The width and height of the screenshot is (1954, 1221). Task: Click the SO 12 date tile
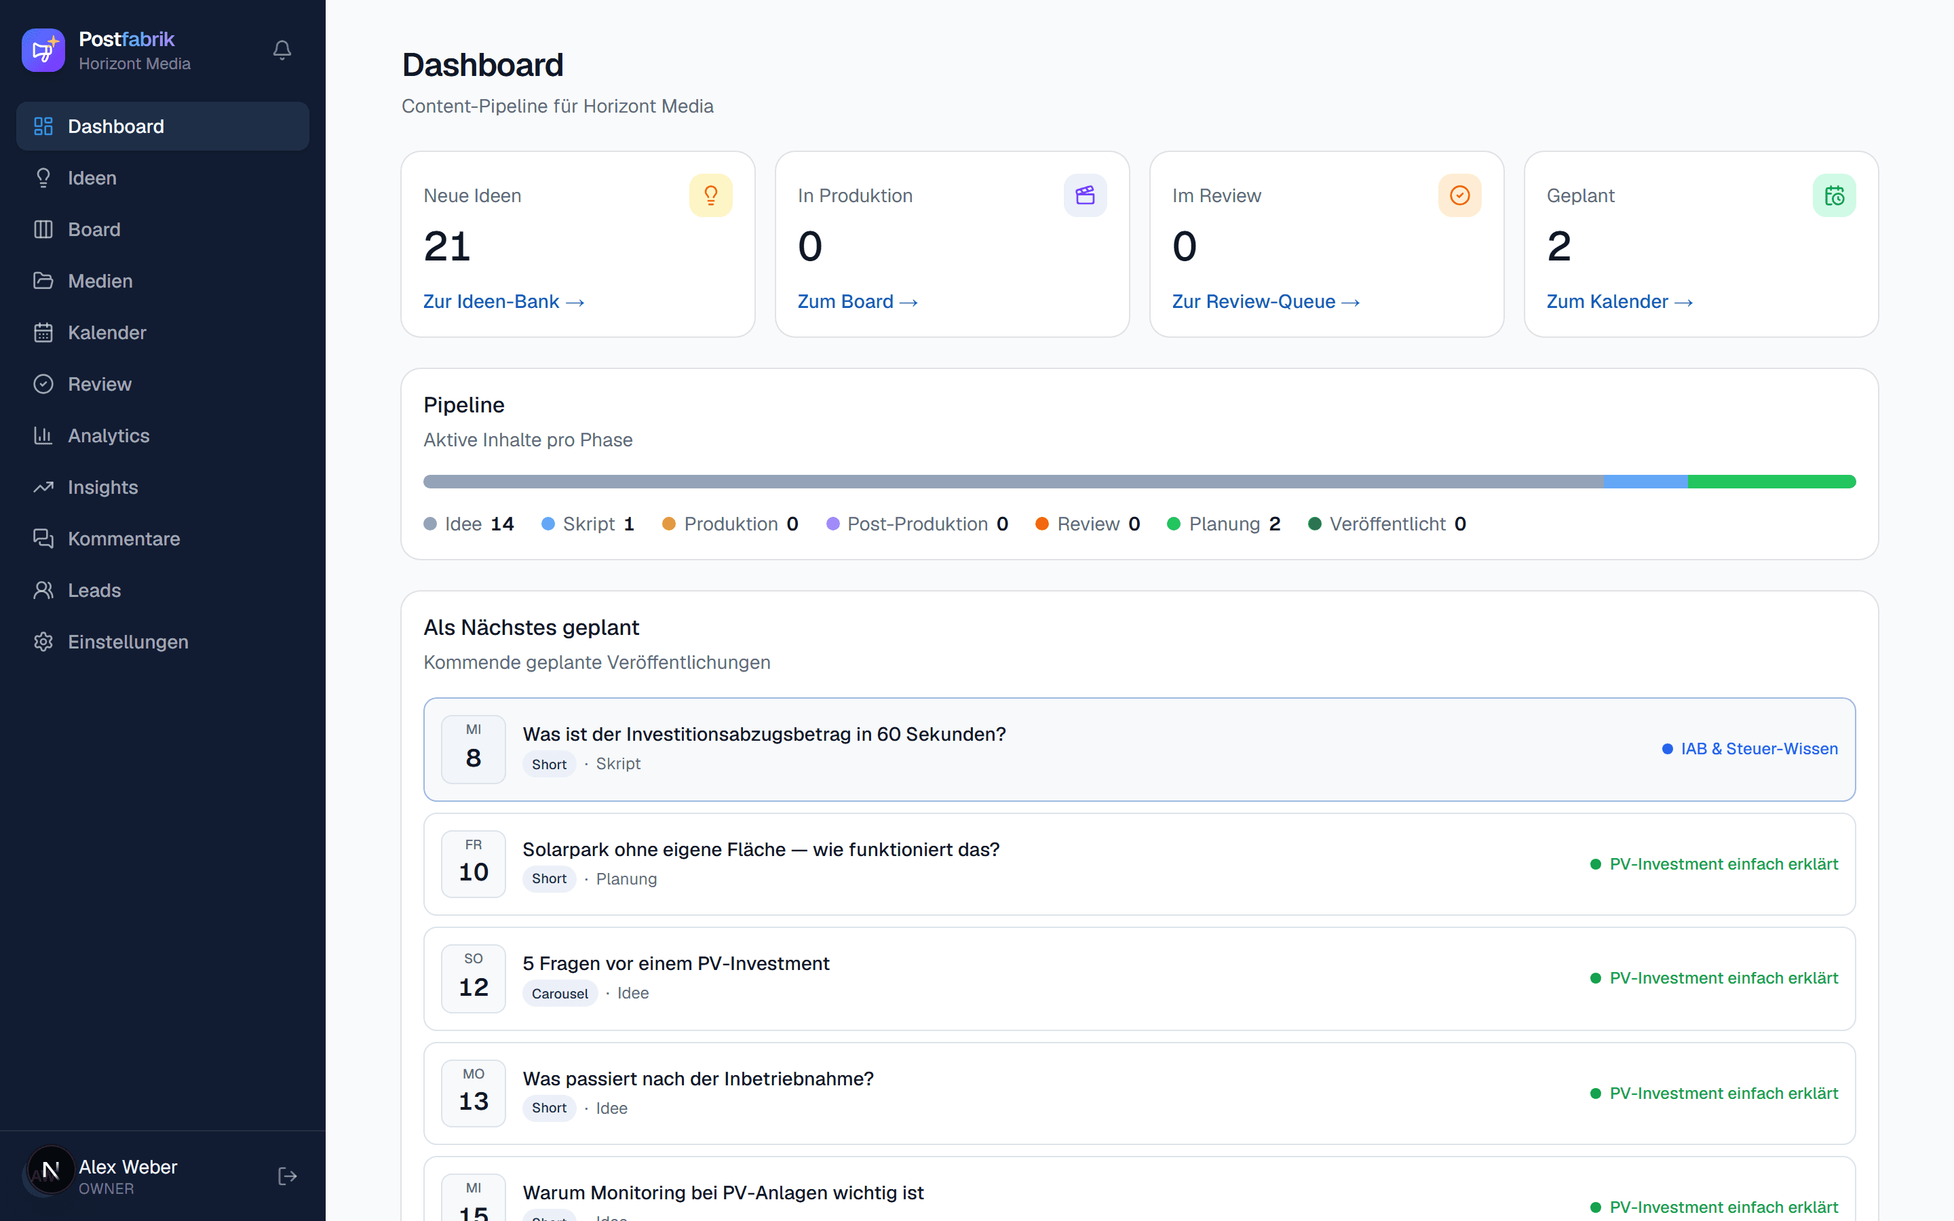473,979
